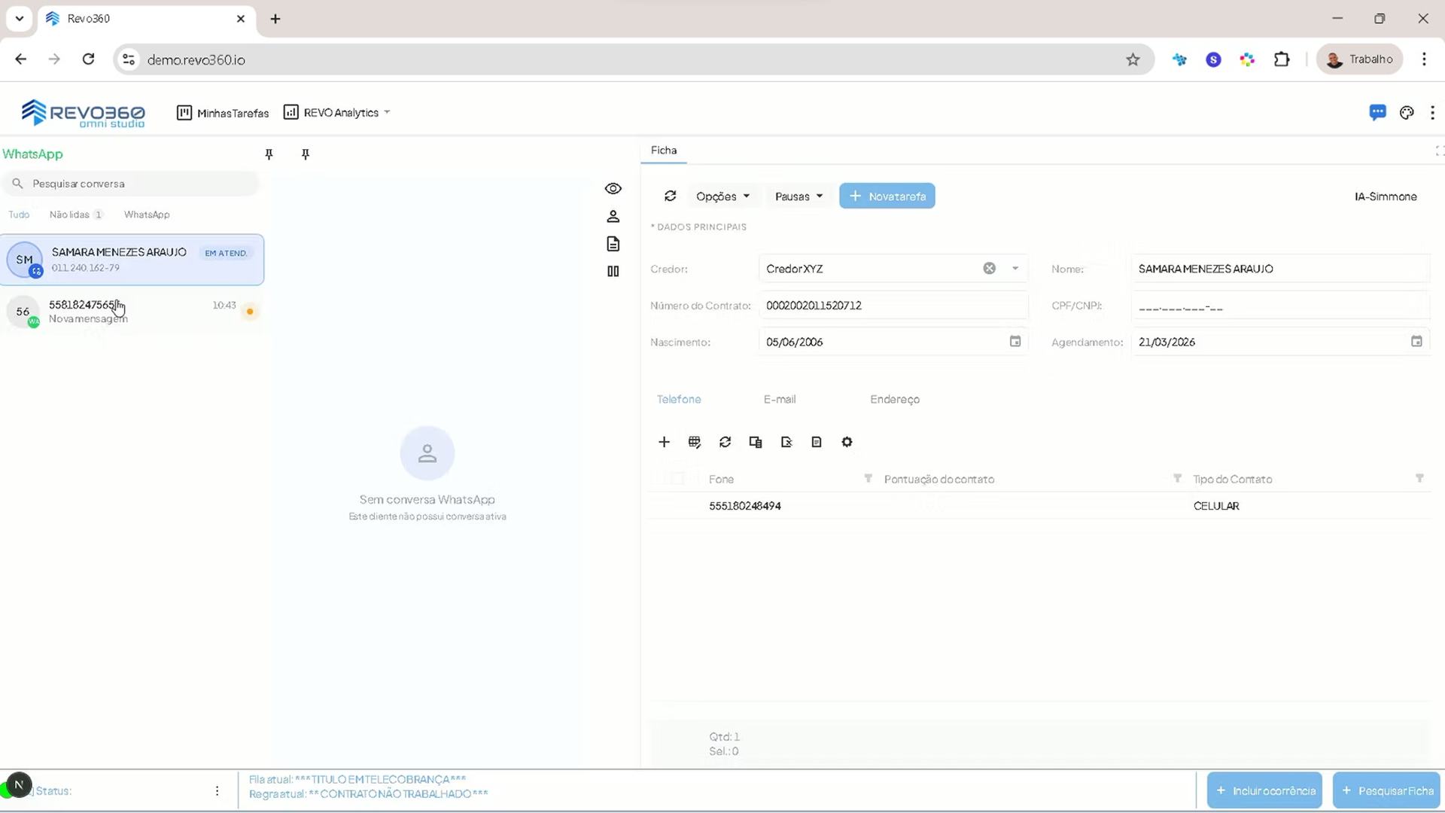
Task: Click the Incluir ocorrência button
Action: (1264, 790)
